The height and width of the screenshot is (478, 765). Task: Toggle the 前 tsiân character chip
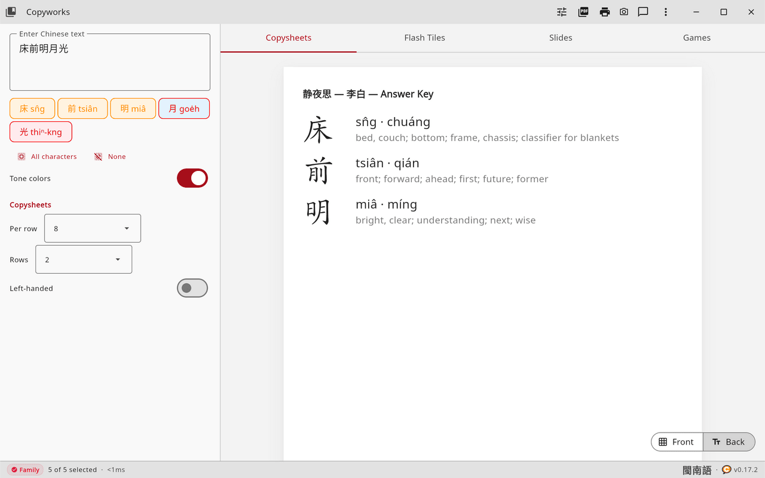tap(82, 109)
